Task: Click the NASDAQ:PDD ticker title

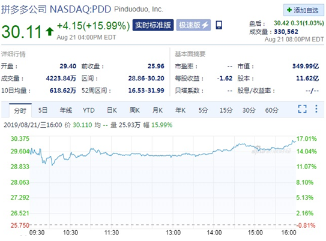Action: 80,10
